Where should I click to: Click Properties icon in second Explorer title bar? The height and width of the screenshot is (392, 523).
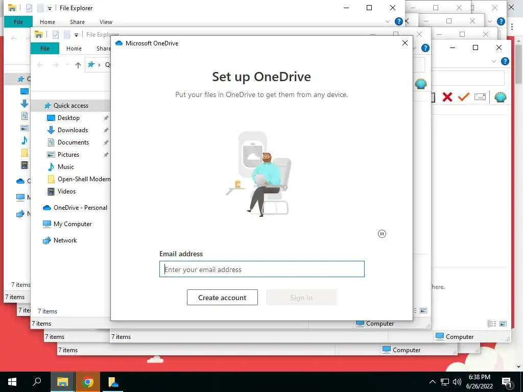[x=56, y=34]
